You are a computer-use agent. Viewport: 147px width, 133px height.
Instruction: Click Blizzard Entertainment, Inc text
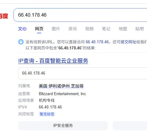(x=62, y=94)
